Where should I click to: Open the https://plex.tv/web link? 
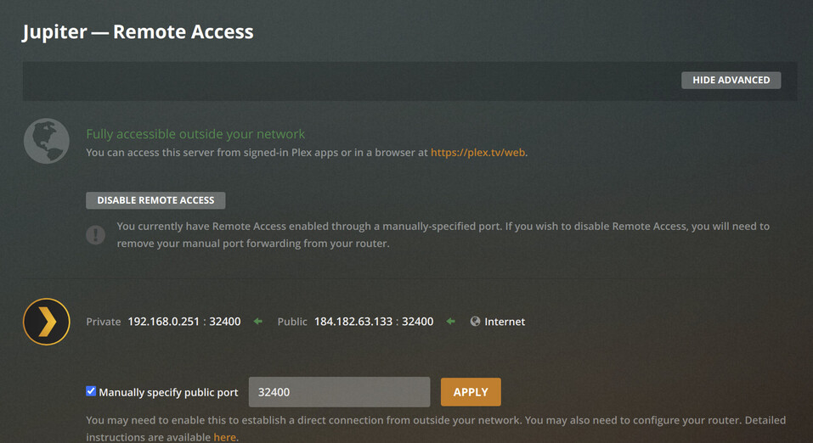pos(477,152)
